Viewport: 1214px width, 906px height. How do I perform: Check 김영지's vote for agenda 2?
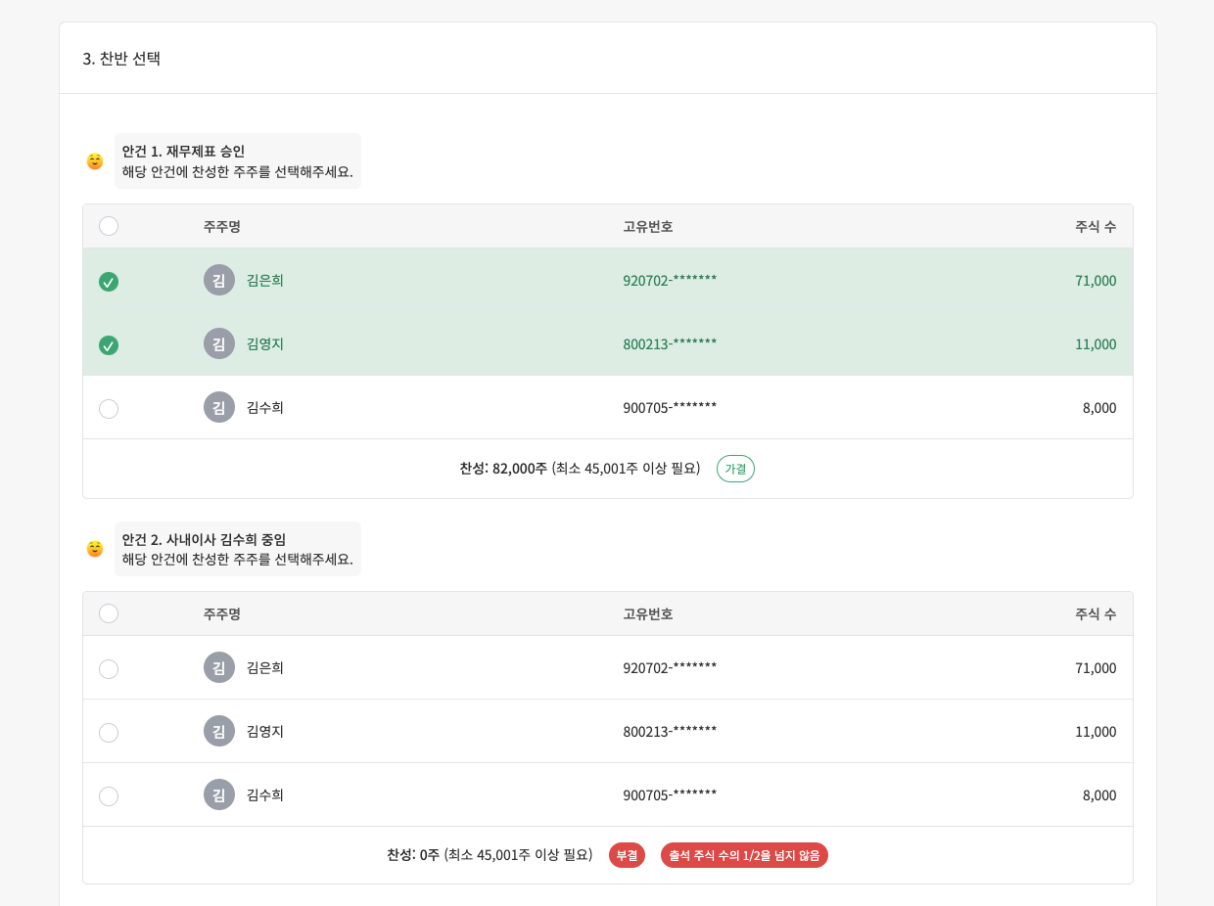click(x=109, y=732)
